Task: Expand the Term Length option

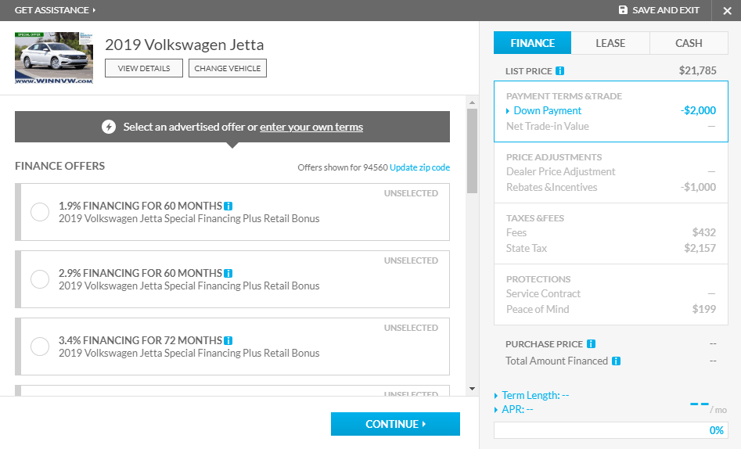Action: click(531, 395)
